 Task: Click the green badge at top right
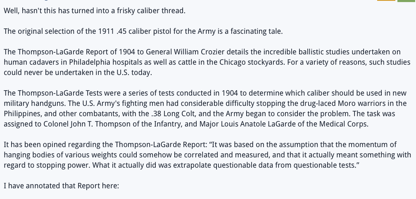pyautogui.click(x=406, y=1)
